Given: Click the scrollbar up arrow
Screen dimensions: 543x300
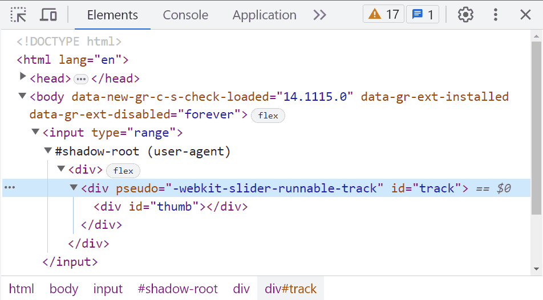Looking at the screenshot, I should (536, 36).
